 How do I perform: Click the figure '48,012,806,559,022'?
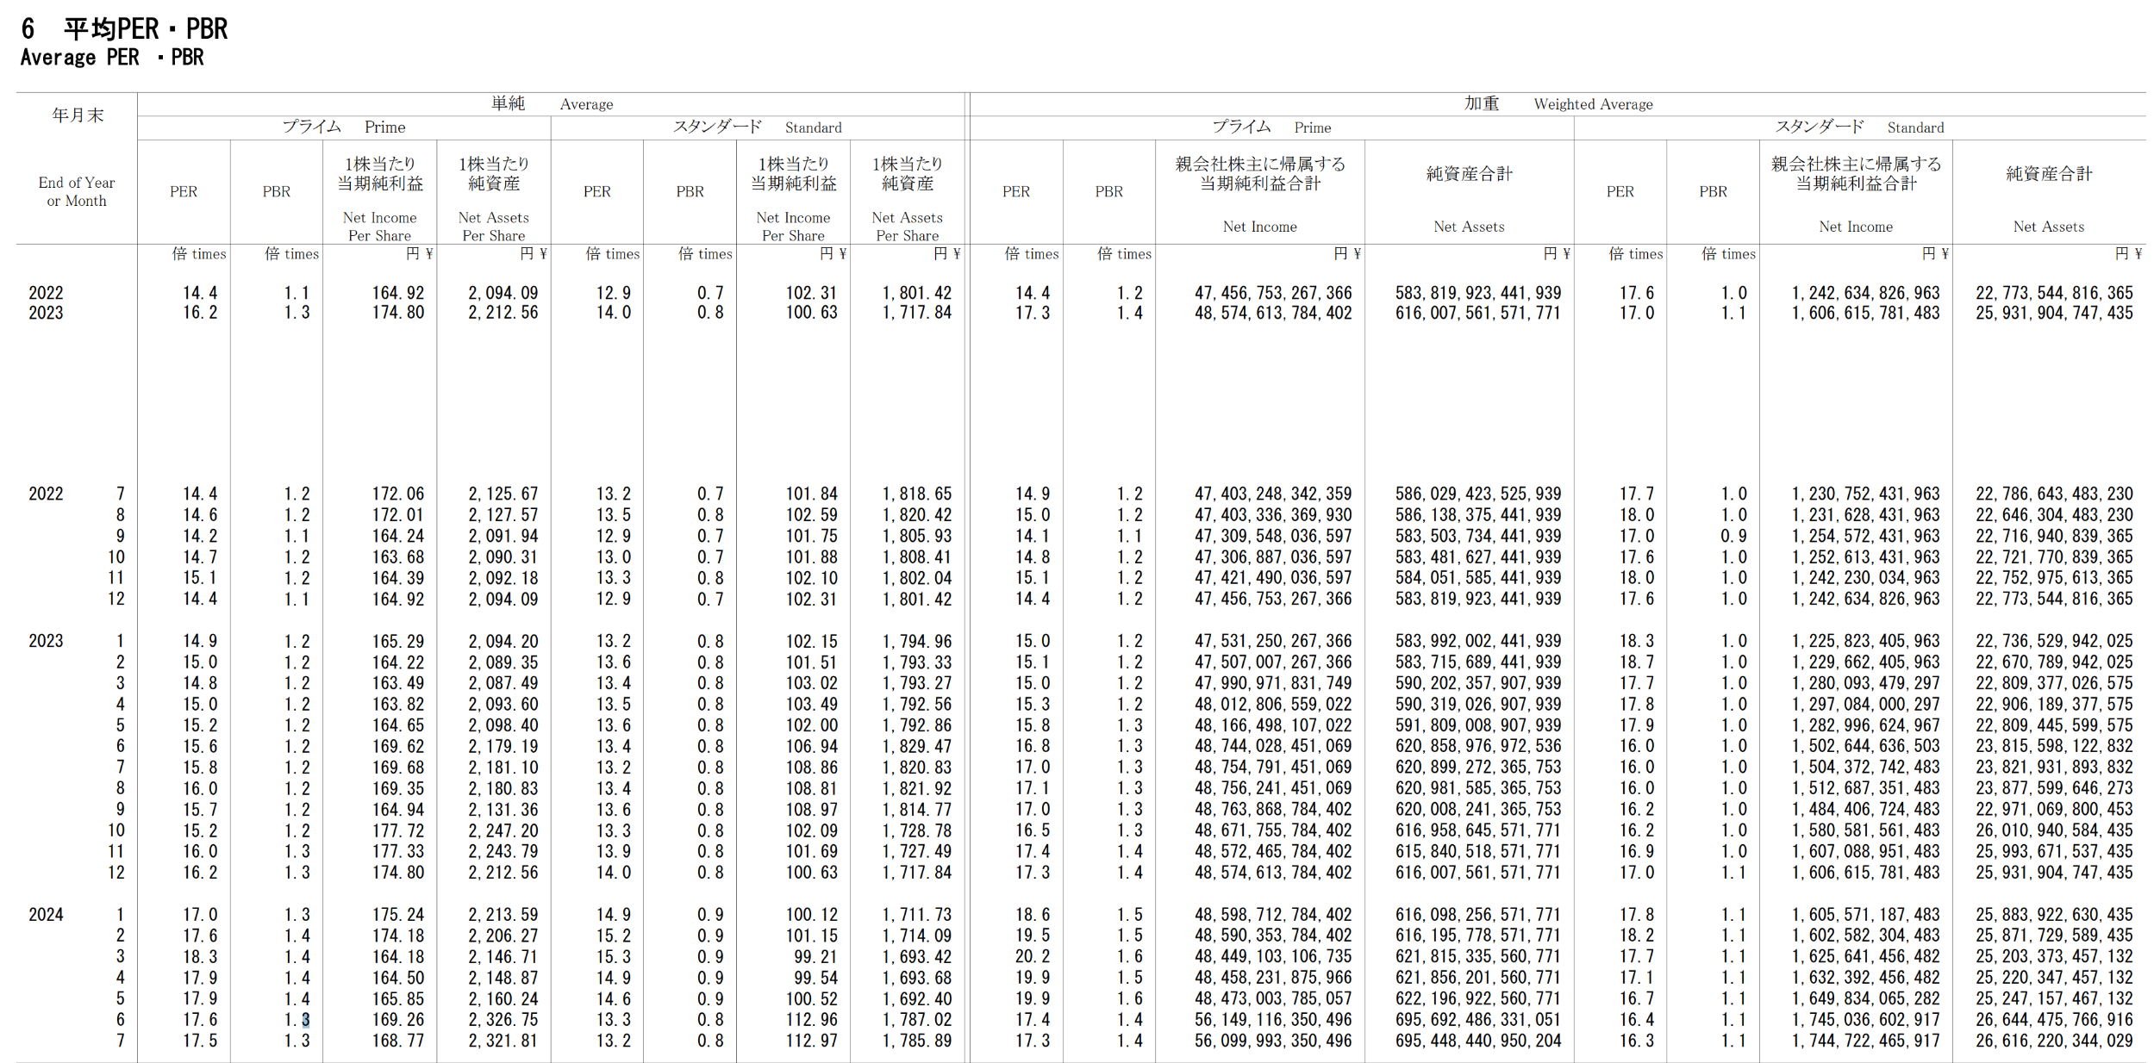pyautogui.click(x=1273, y=705)
